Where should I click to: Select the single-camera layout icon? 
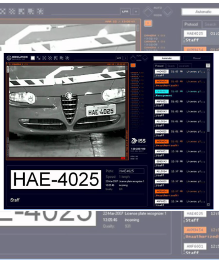click(x=33, y=58)
